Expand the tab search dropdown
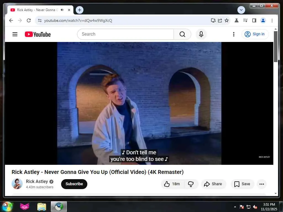This screenshot has width=283, height=212. click(x=241, y=10)
